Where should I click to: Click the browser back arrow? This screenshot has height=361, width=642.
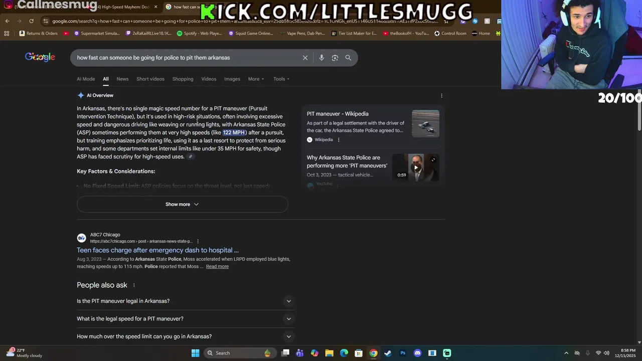pos(7,21)
